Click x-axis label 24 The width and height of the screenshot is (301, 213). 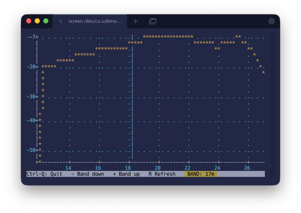tap(217, 168)
